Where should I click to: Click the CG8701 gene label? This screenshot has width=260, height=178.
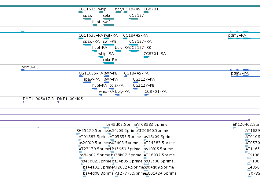[x=151, y=9]
